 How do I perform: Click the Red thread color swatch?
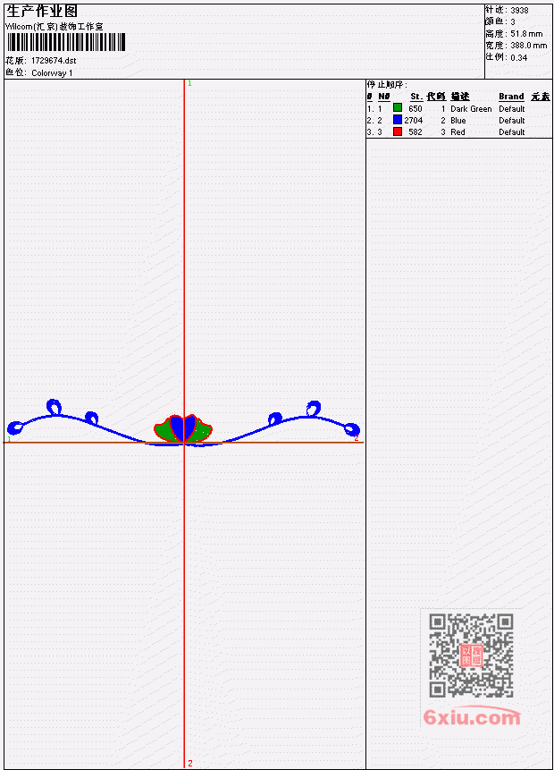(x=398, y=131)
